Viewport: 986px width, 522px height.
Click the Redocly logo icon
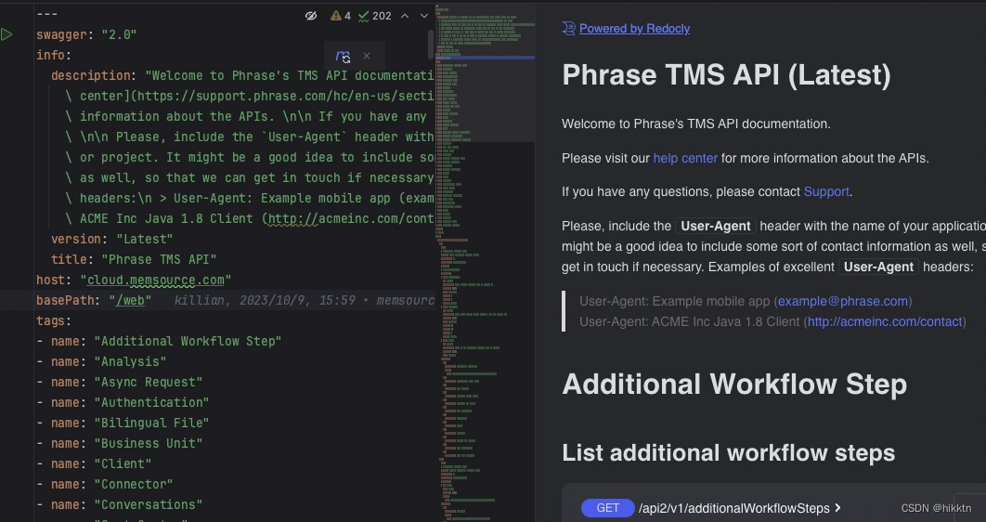coord(568,28)
